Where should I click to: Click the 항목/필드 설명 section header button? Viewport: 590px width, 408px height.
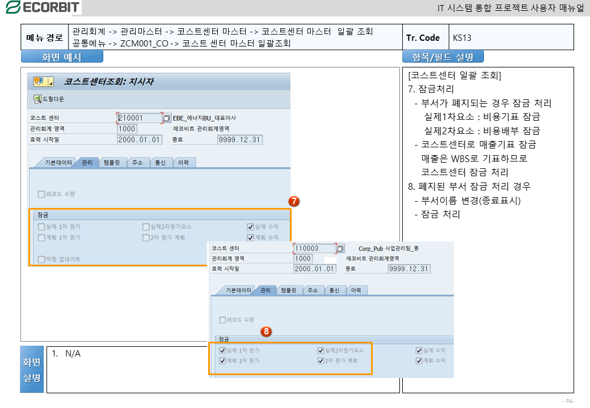(442, 57)
